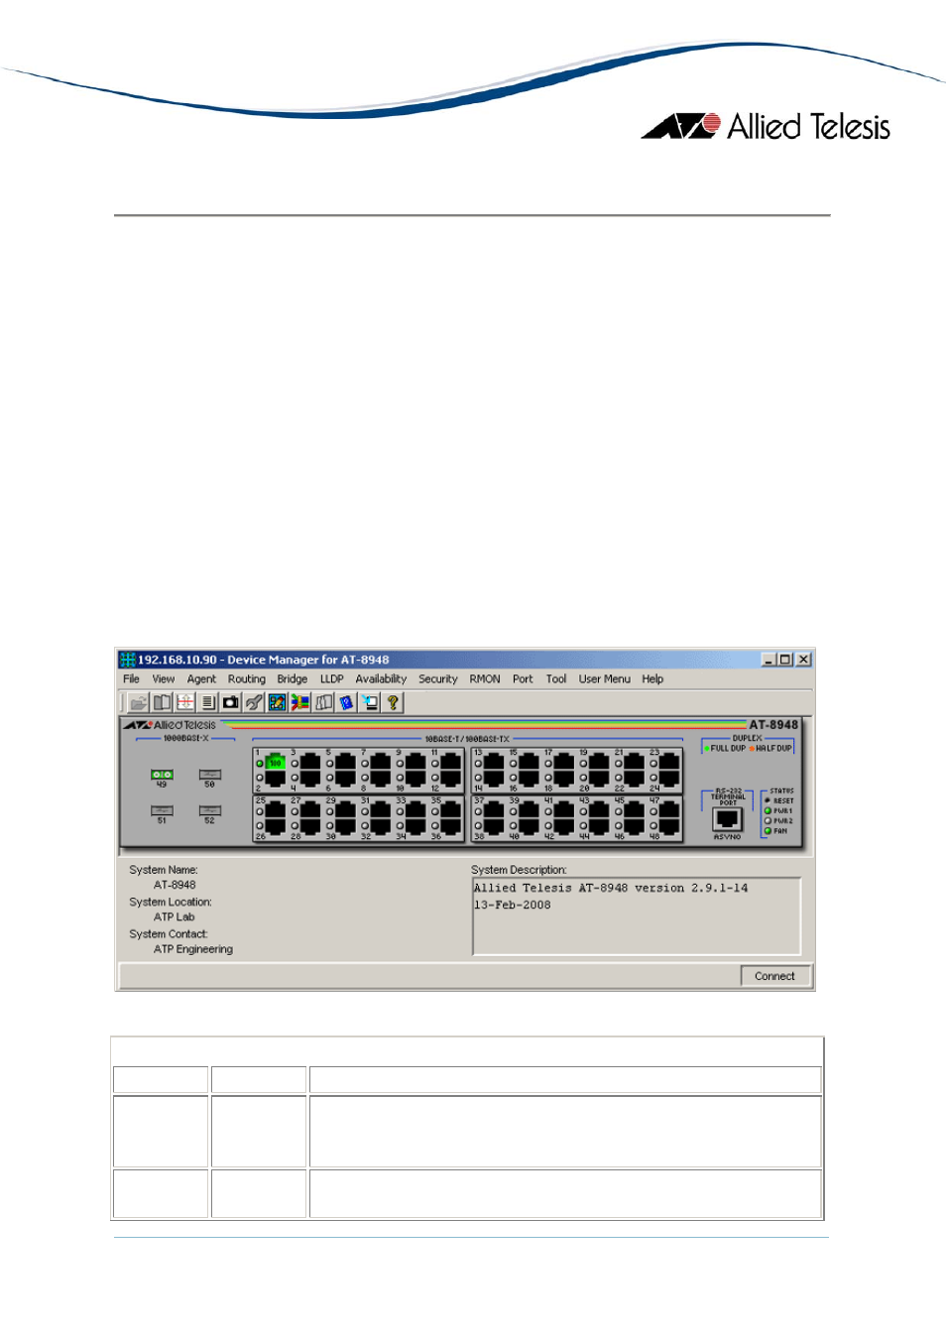Open the Agent menu

201,679
